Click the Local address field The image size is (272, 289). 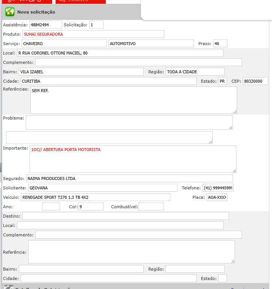pos(120,53)
